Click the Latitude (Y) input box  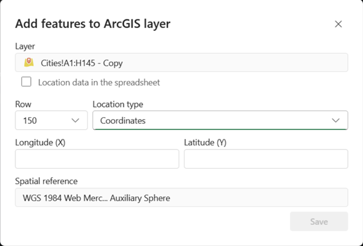266,159
